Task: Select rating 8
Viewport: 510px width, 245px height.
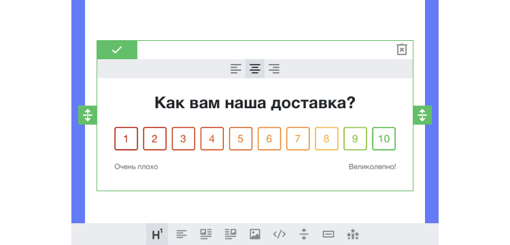Action: (x=326, y=139)
